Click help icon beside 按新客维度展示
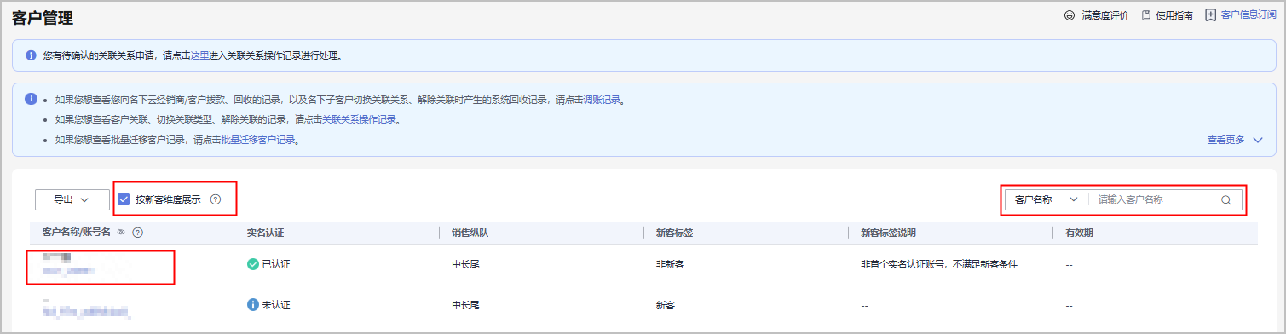This screenshot has height=334, width=1286. point(216,199)
